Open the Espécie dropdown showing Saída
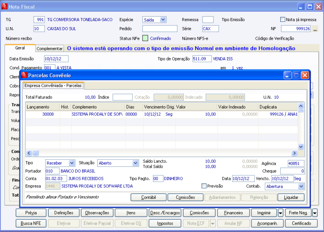This screenshot has width=324, height=232. coord(163,19)
